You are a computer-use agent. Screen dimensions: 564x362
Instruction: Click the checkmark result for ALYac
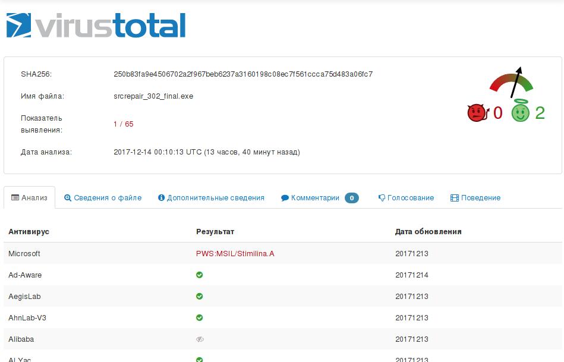coord(199,359)
